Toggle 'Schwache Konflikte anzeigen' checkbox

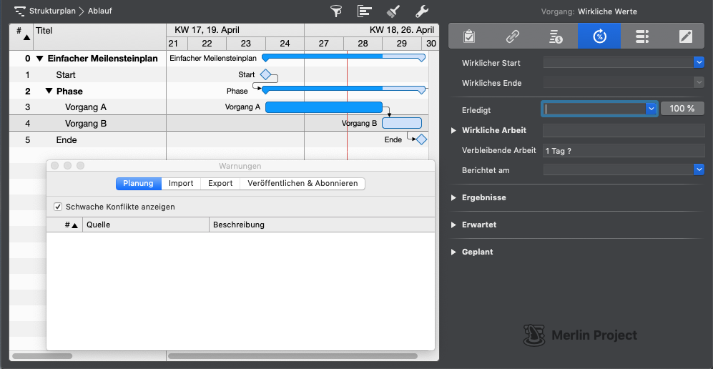pyautogui.click(x=58, y=207)
